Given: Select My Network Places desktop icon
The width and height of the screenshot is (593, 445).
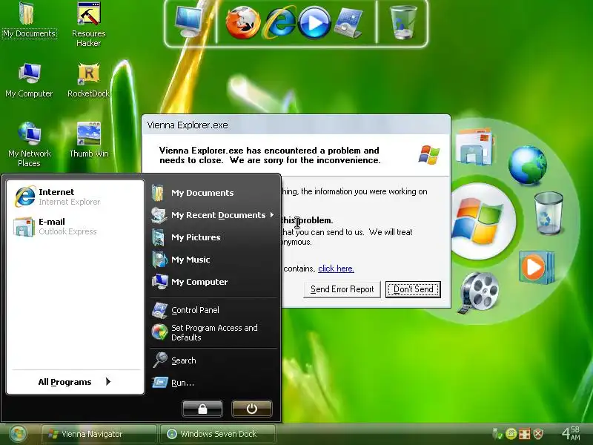Looking at the screenshot, I should click(x=29, y=145).
